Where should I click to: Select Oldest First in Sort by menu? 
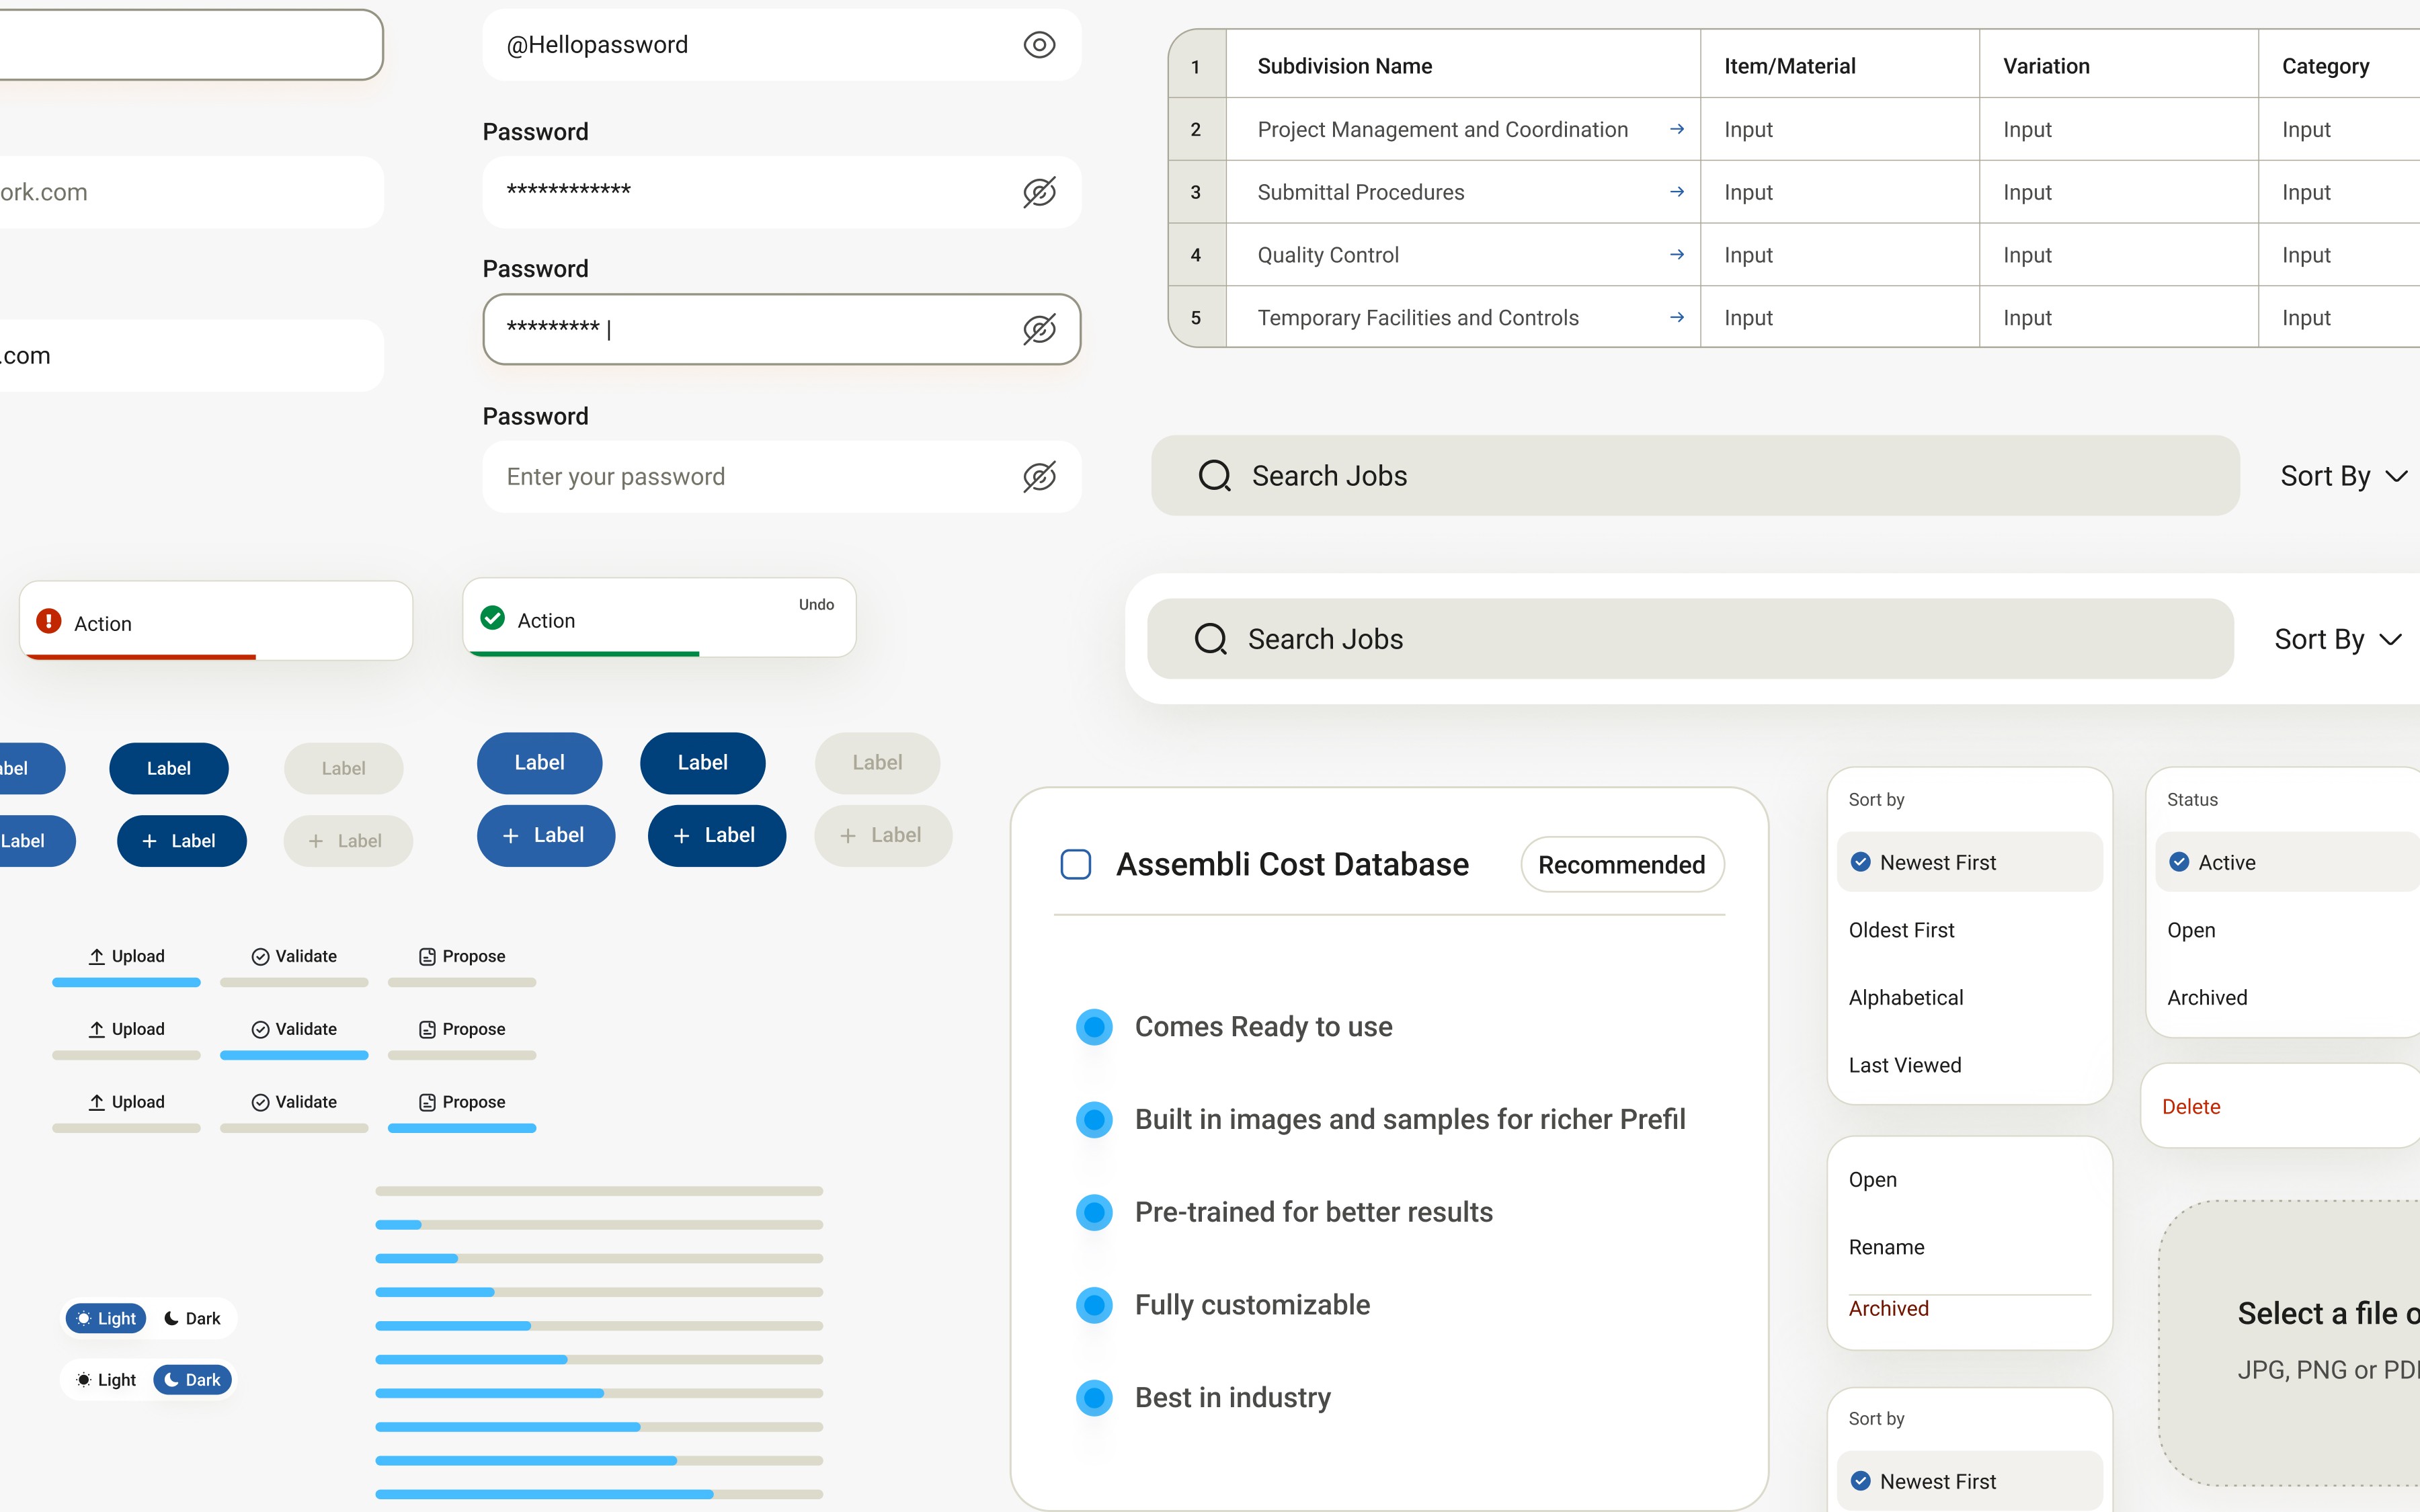coord(1901,930)
